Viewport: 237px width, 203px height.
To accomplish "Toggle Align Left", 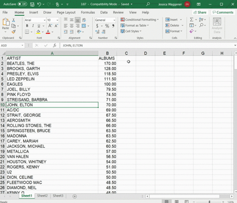I will 66,26.
